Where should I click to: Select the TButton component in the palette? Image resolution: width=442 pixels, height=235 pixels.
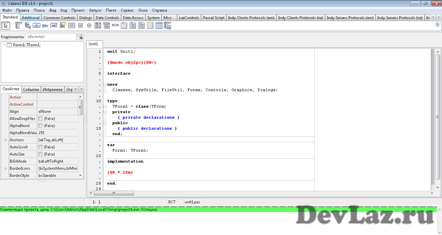pos(36,26)
